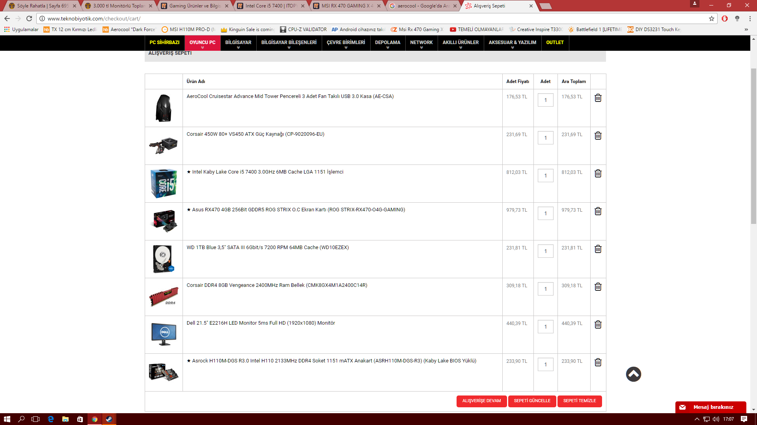The image size is (757, 425).
Task: Trash the Intel Core i5 7400 item
Action: 598,174
